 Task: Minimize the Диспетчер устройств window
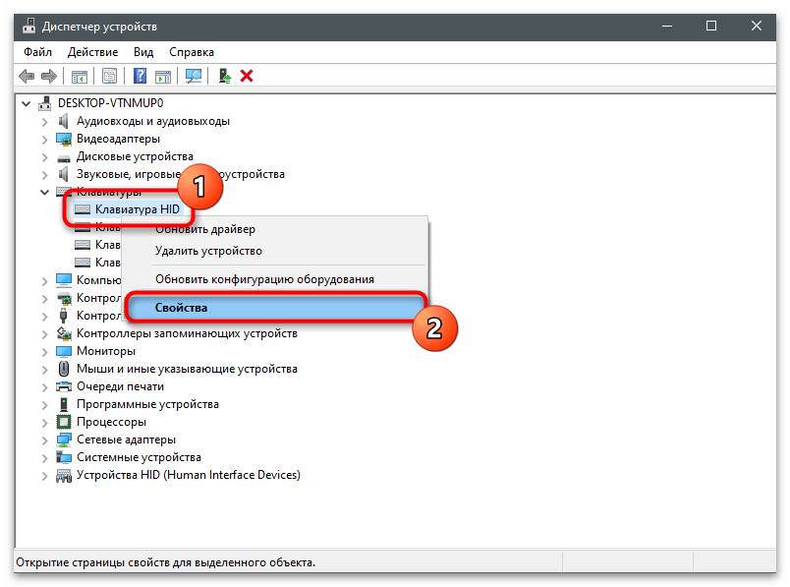[667, 26]
